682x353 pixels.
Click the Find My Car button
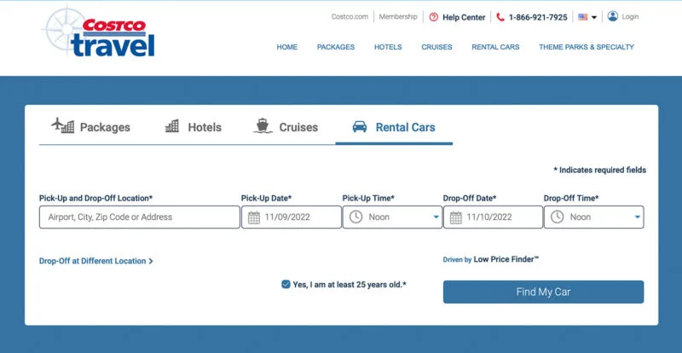pyautogui.click(x=543, y=292)
